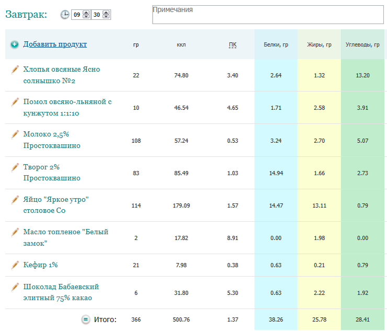
Task: Click the 8.91 ПК value for Масло
Action: (233, 238)
